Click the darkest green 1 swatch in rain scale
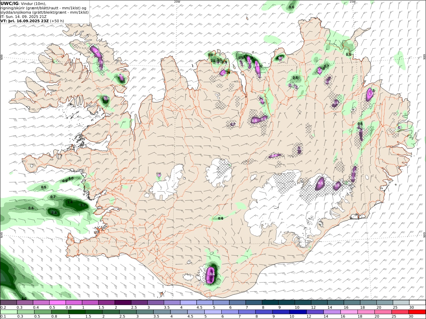Image resolution: width=426 pixels, height=319 pixels. pos(77,312)
